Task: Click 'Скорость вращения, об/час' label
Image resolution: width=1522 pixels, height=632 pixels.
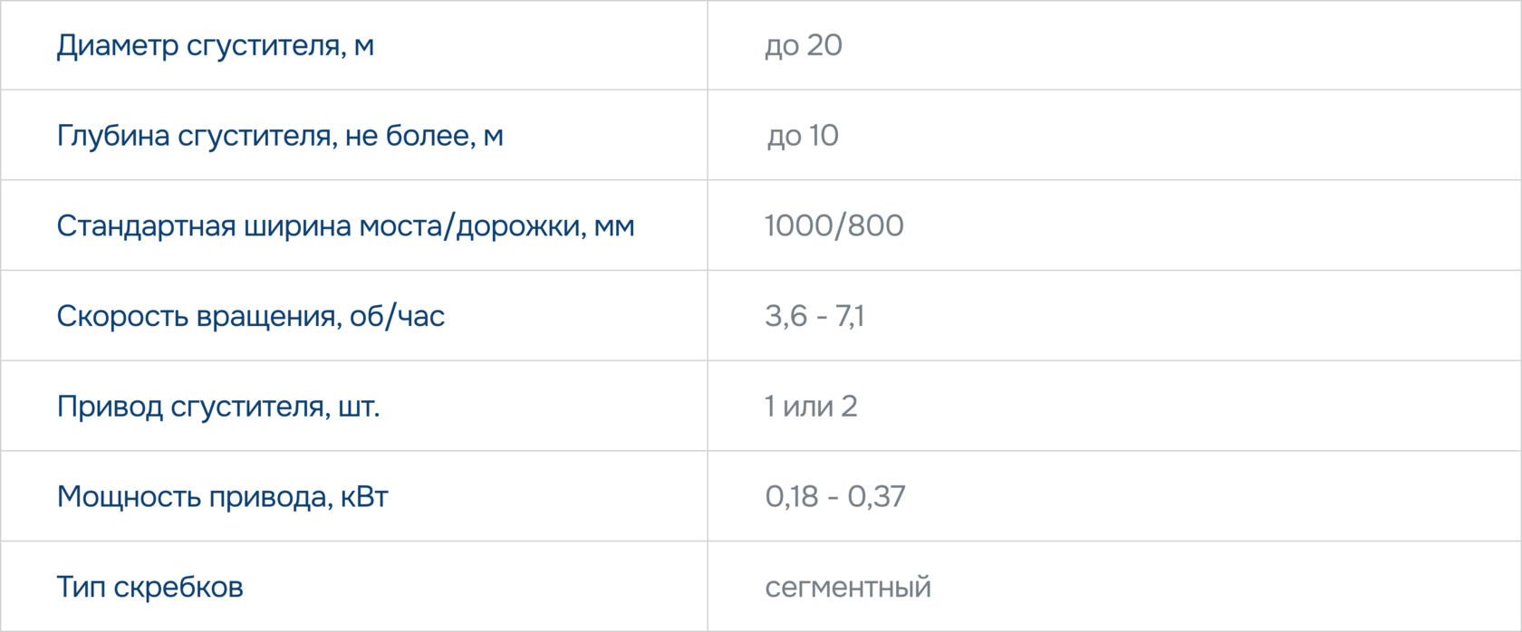Action: click(250, 316)
